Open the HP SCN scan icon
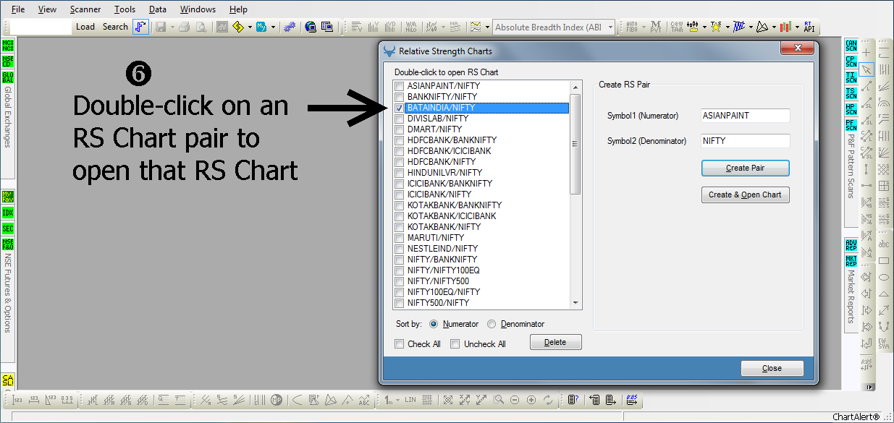This screenshot has height=423, width=894. tap(851, 109)
